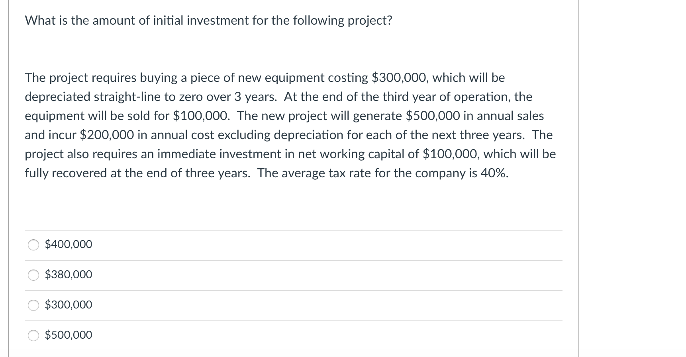Viewport: 686px width, 357px height.
Task: Click the divider above the answer choices
Action: [294, 230]
